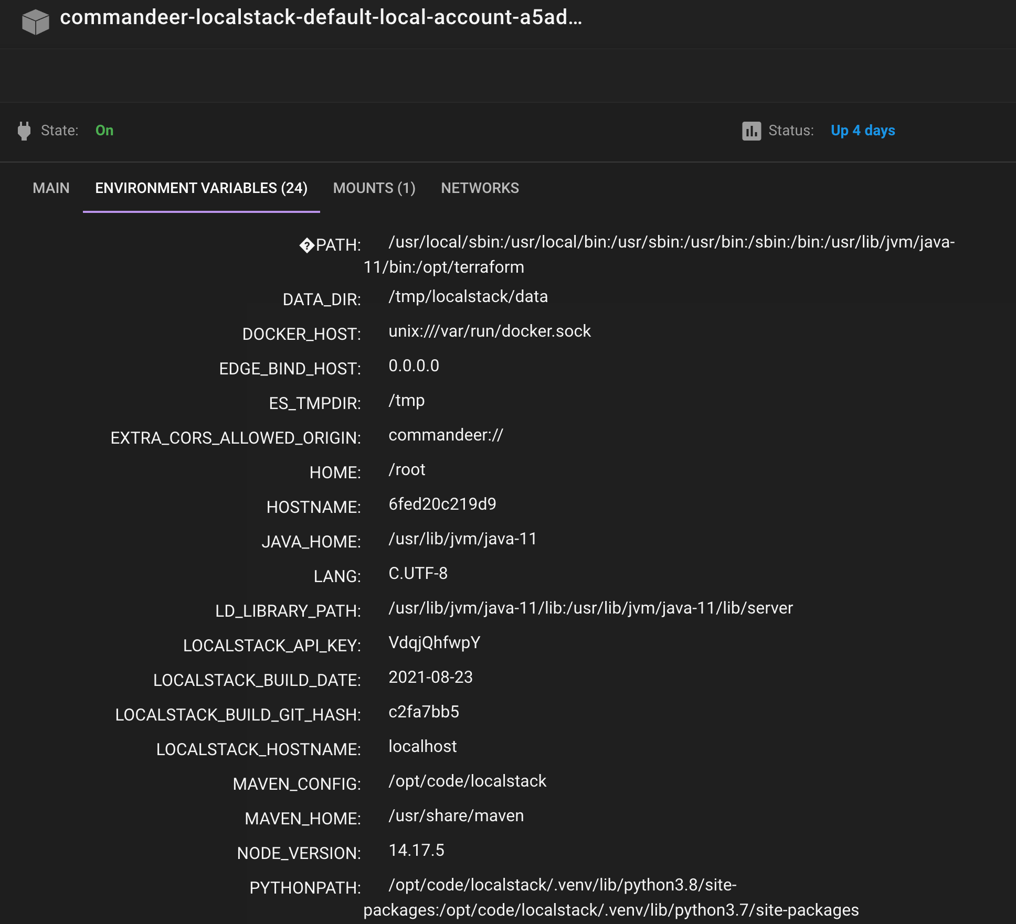Click the LOCALSTACK_BUILD_GIT_HASH value c2fa7bb5
The height and width of the screenshot is (924, 1016).
tap(424, 712)
